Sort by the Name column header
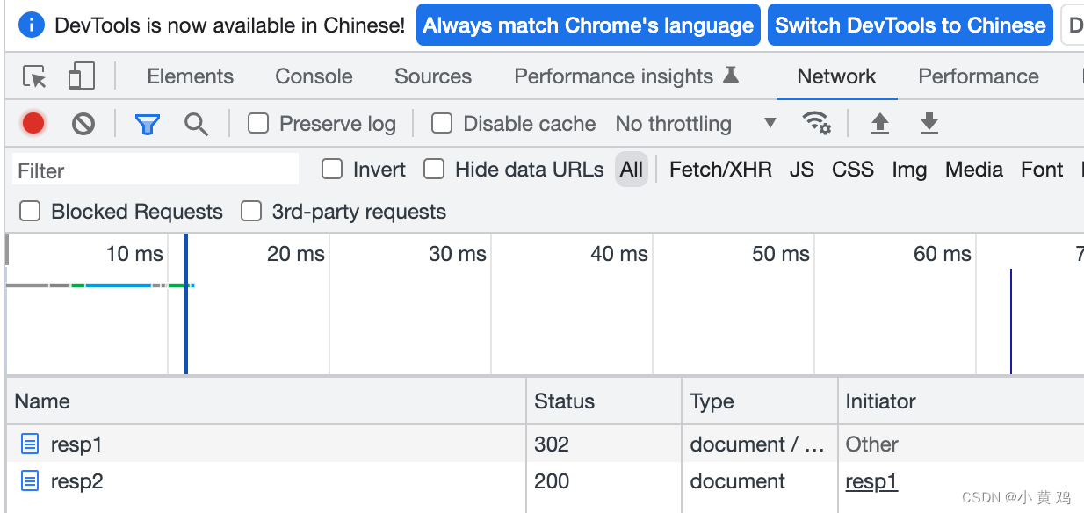This screenshot has width=1084, height=513. point(266,401)
